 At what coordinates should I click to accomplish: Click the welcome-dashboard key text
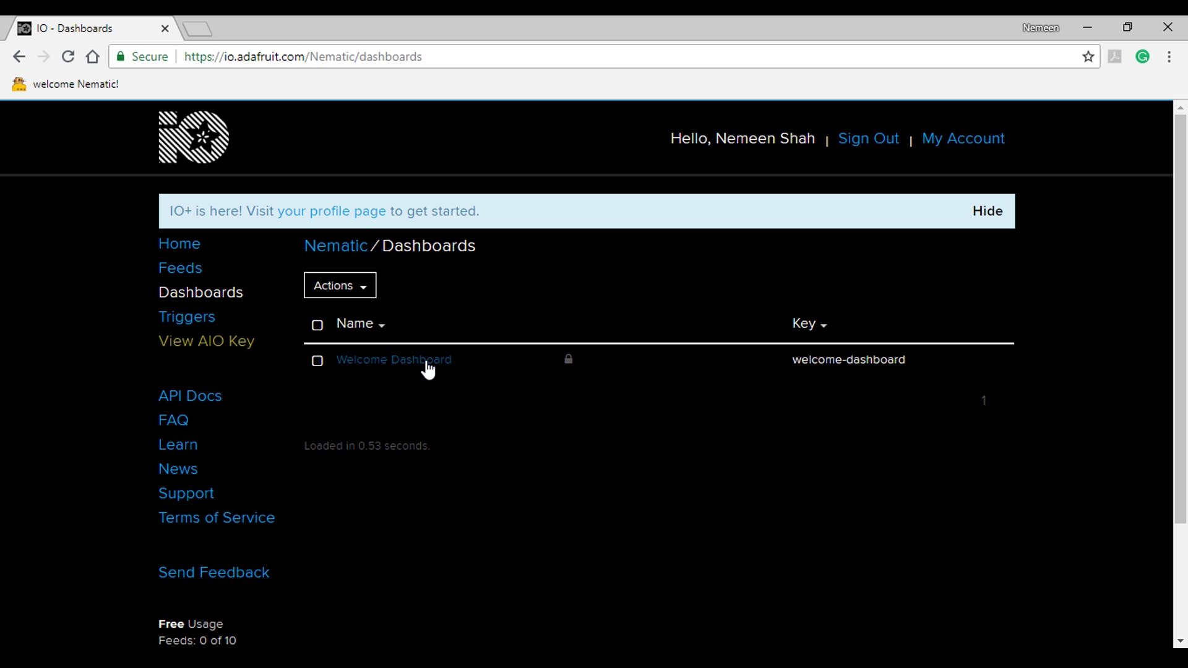[848, 360]
